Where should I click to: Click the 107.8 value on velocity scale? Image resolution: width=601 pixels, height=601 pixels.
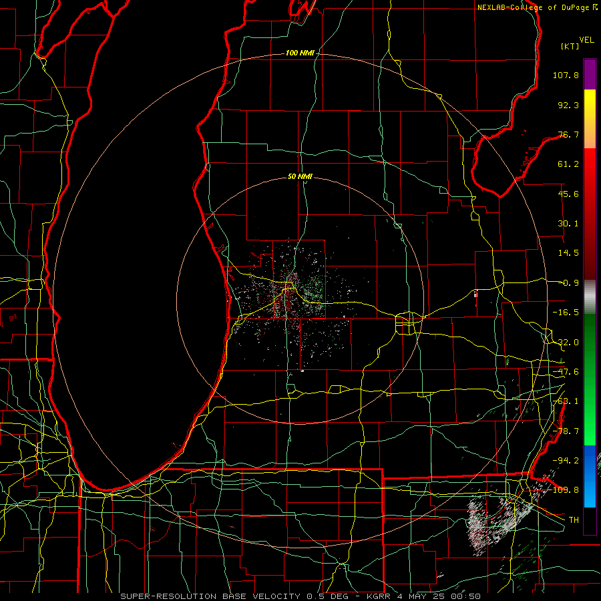[x=566, y=75]
